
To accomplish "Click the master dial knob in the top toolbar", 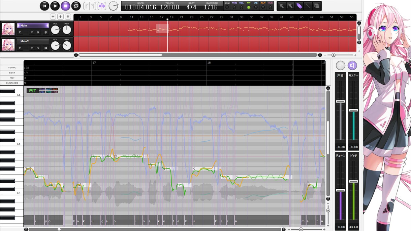I will tap(114, 6).
